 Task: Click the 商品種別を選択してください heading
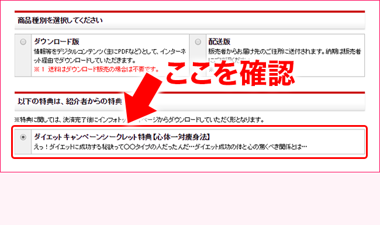(60, 20)
